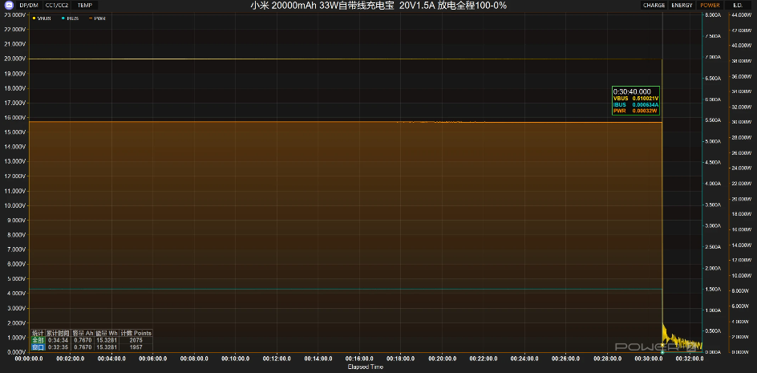
Task: Click the 00:20:00.0 time axis tick
Action: click(442, 359)
